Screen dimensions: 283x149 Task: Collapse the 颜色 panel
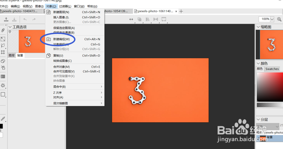(258, 63)
